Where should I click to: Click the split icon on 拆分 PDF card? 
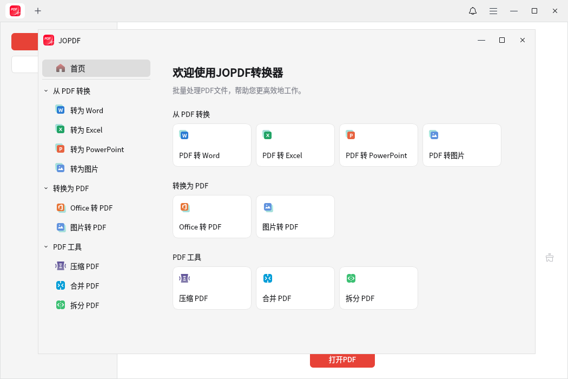click(x=351, y=278)
